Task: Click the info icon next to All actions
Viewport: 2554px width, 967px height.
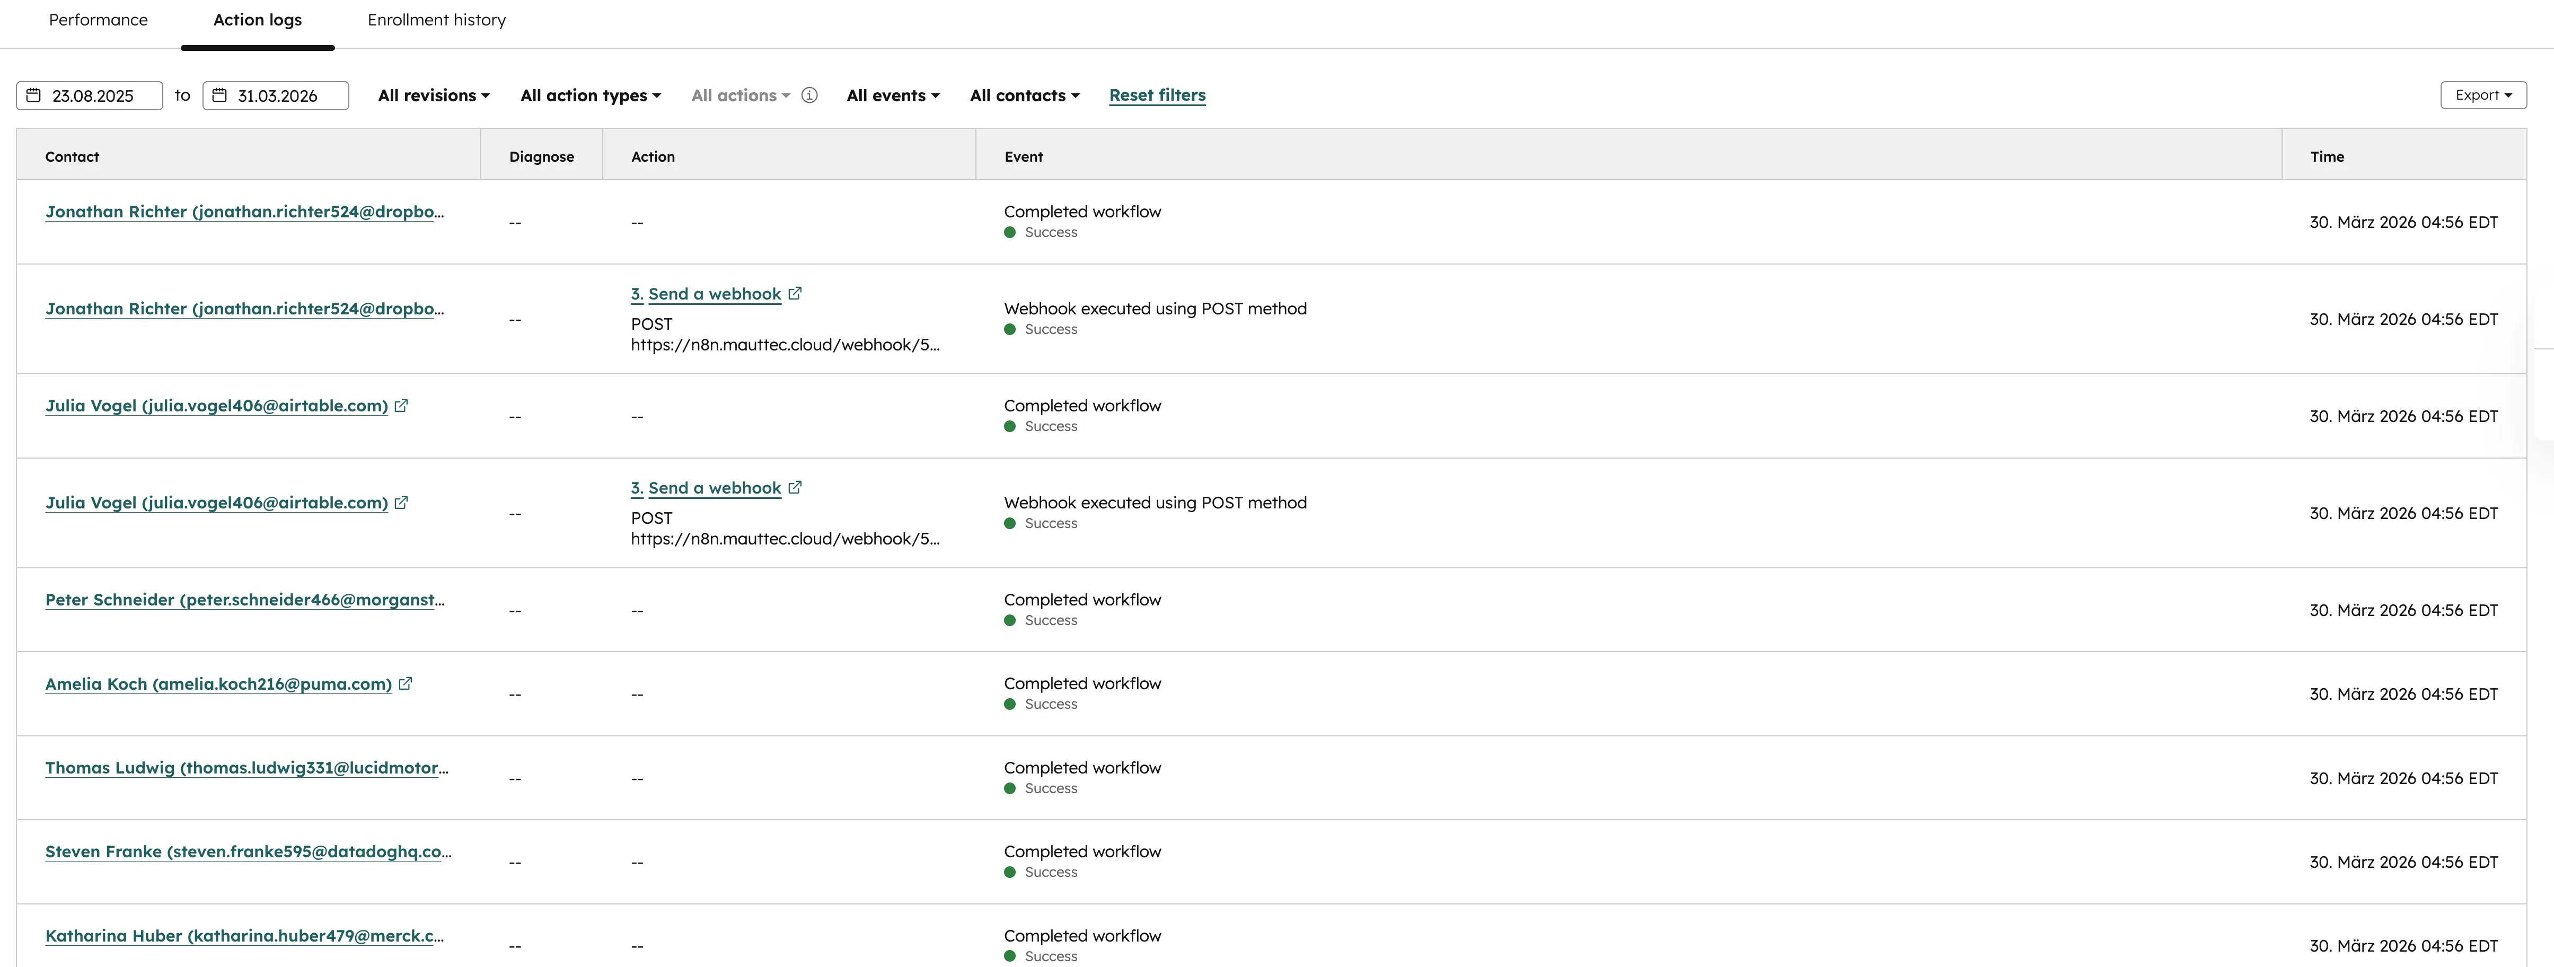Action: [809, 95]
